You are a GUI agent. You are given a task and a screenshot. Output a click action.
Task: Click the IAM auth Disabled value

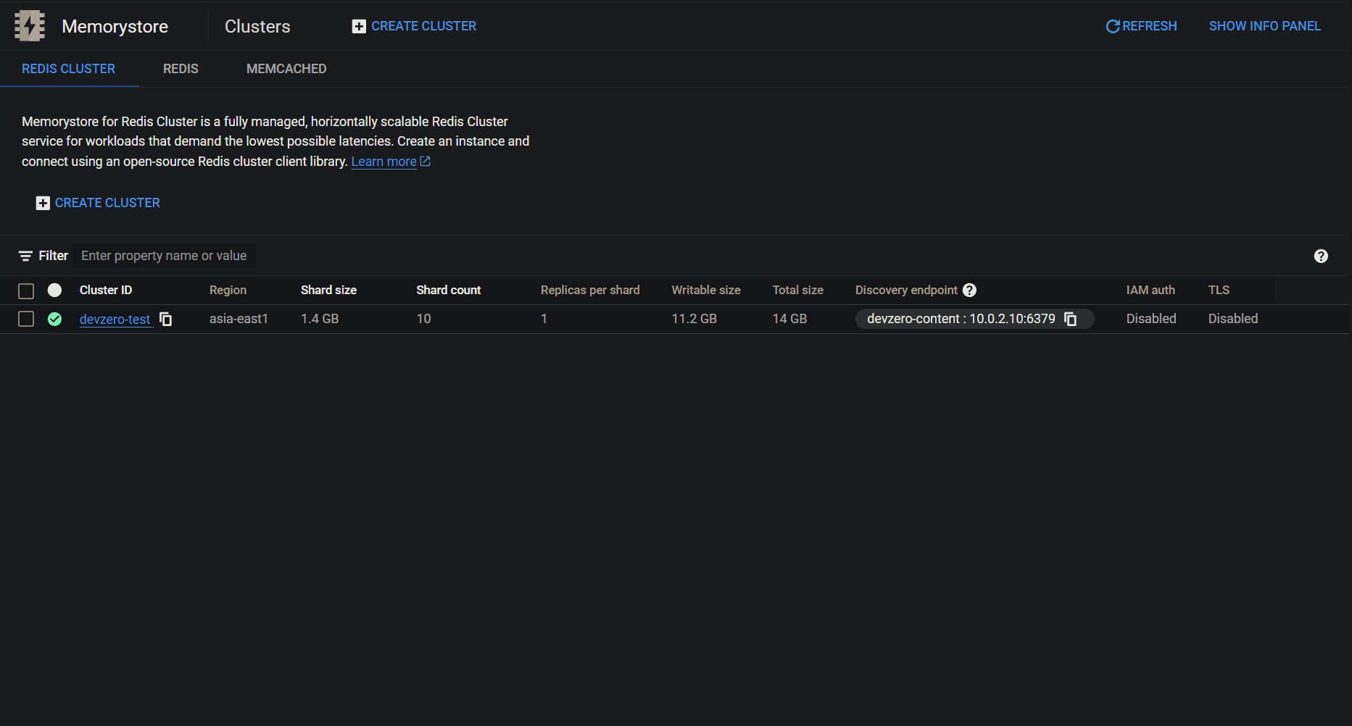(x=1151, y=319)
